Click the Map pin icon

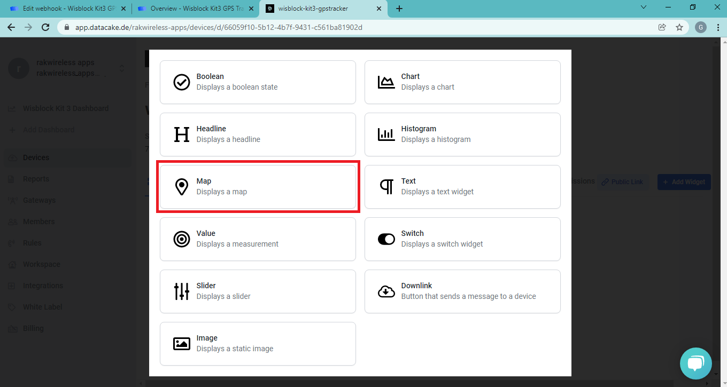182,187
